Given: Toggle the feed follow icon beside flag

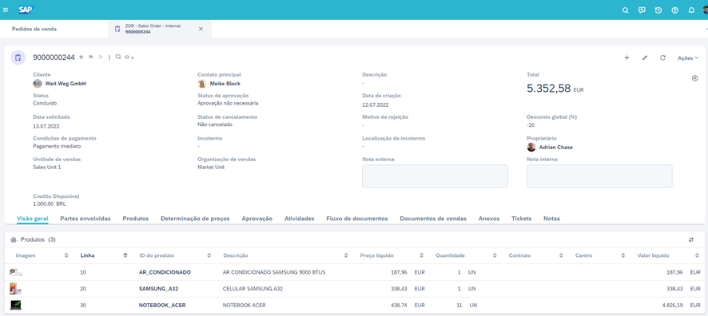Looking at the screenshot, I should [101, 57].
